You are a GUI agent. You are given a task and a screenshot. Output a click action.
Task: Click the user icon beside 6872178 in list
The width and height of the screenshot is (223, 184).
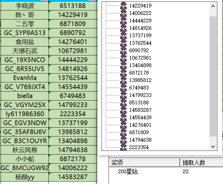click(123, 73)
